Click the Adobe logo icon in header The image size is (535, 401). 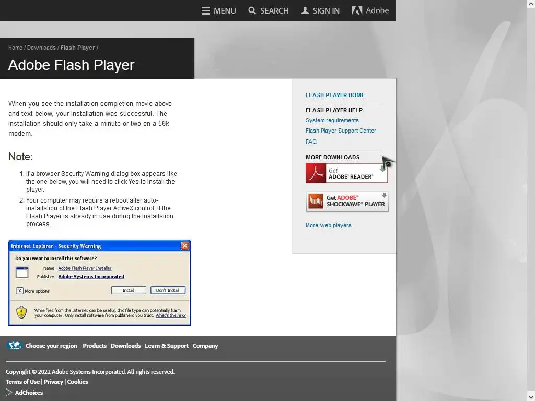357,10
